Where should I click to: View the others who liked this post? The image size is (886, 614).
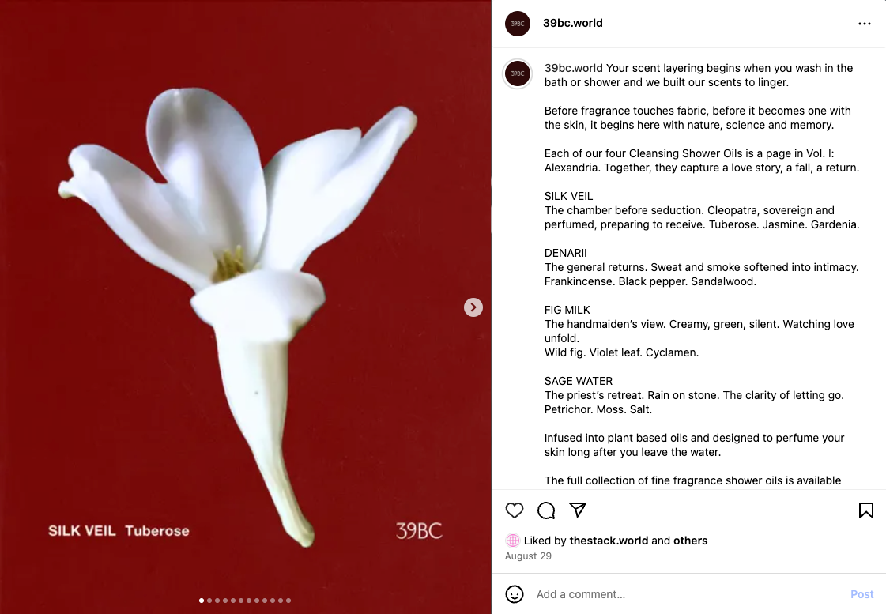(x=690, y=541)
